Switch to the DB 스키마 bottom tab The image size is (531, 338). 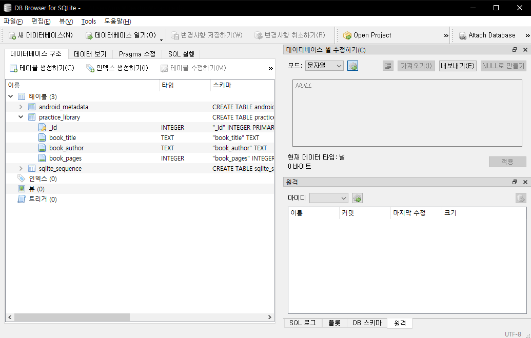click(367, 323)
